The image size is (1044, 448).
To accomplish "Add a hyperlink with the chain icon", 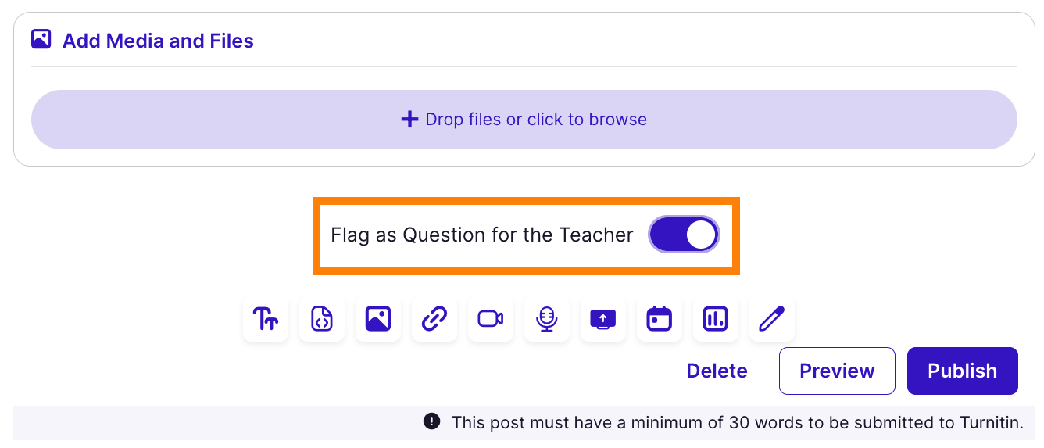I will click(x=434, y=319).
